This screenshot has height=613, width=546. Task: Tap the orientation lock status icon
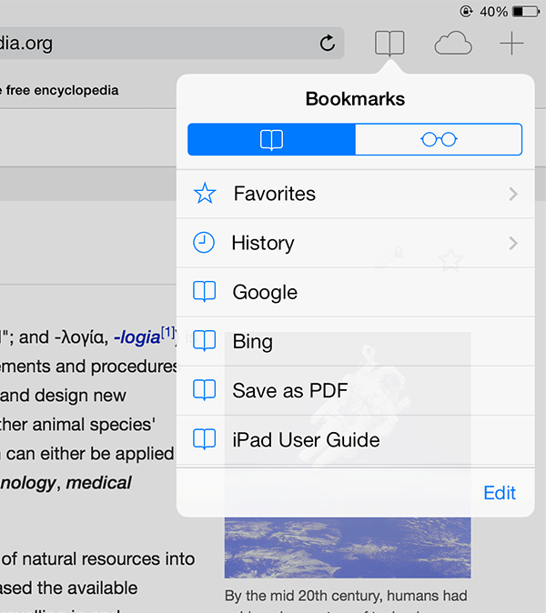click(x=466, y=11)
